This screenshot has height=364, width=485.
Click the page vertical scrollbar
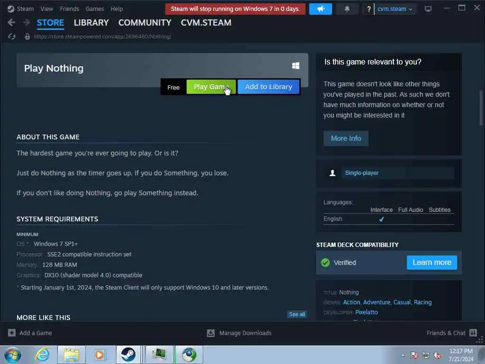click(x=481, y=108)
